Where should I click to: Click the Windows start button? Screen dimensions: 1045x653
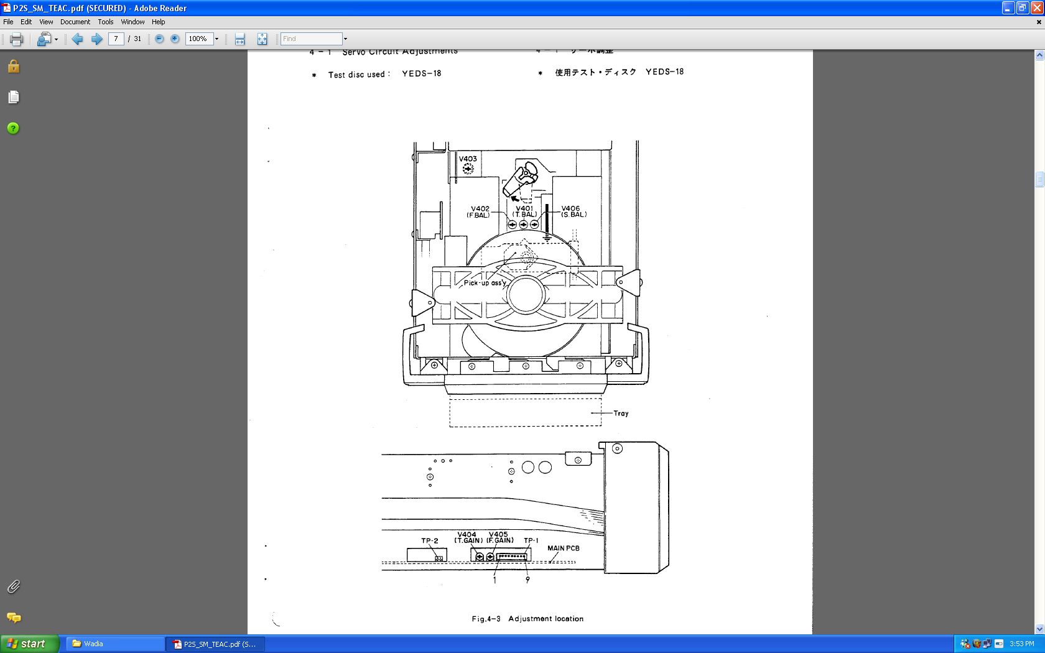[30, 644]
